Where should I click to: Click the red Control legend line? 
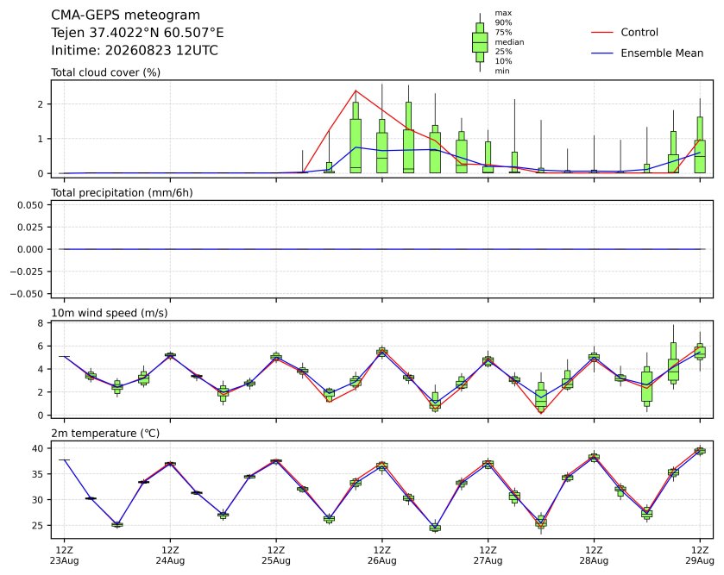click(x=602, y=32)
